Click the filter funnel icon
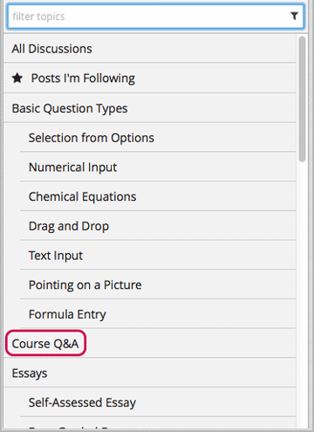Image resolution: width=314 pixels, height=432 pixels. pyautogui.click(x=294, y=16)
